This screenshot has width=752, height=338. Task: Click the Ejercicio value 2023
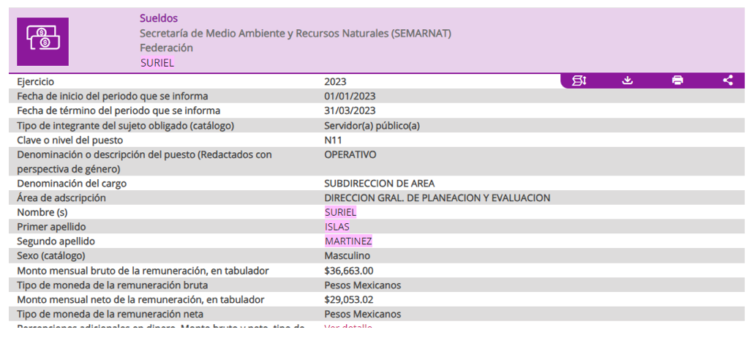coord(335,82)
